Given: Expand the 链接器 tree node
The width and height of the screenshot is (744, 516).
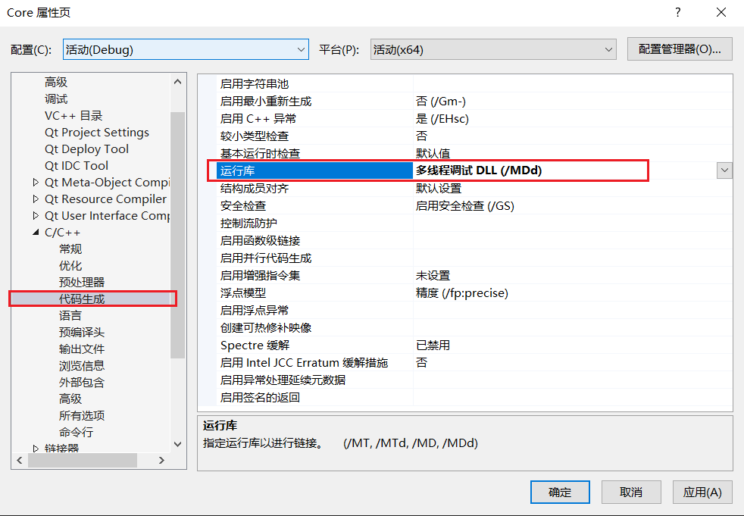Looking at the screenshot, I should [x=34, y=448].
